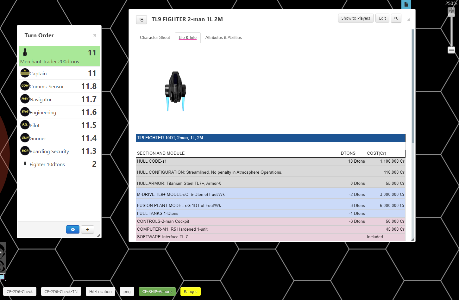459x300 pixels.
Task: Click the character sheet vertical scrollbar
Action: coord(413,86)
